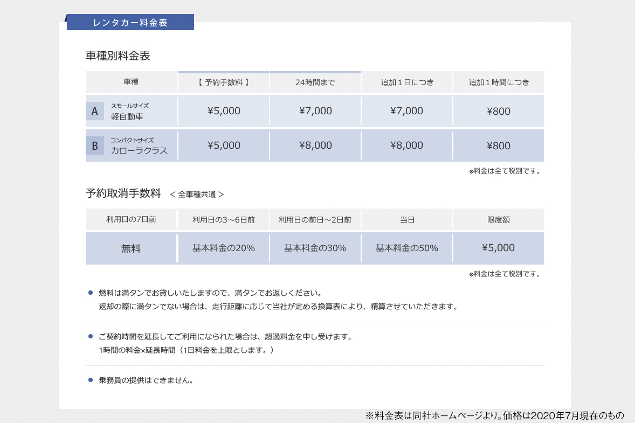Select the ¥8,000 price under 24時間まで
The height and width of the screenshot is (423, 635).
pos(315,145)
